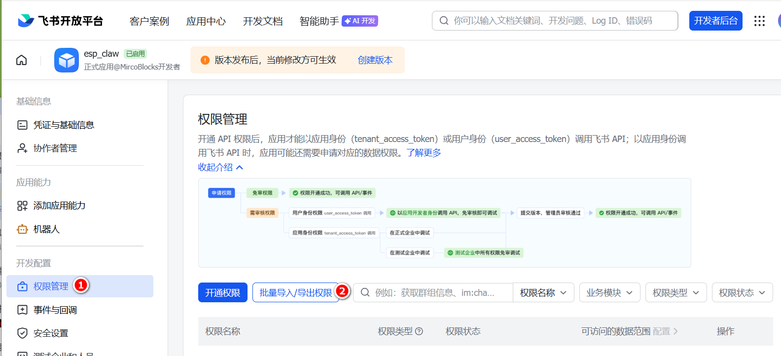
Task: Click the esp_claw blue cube app icon
Action: tap(67, 60)
